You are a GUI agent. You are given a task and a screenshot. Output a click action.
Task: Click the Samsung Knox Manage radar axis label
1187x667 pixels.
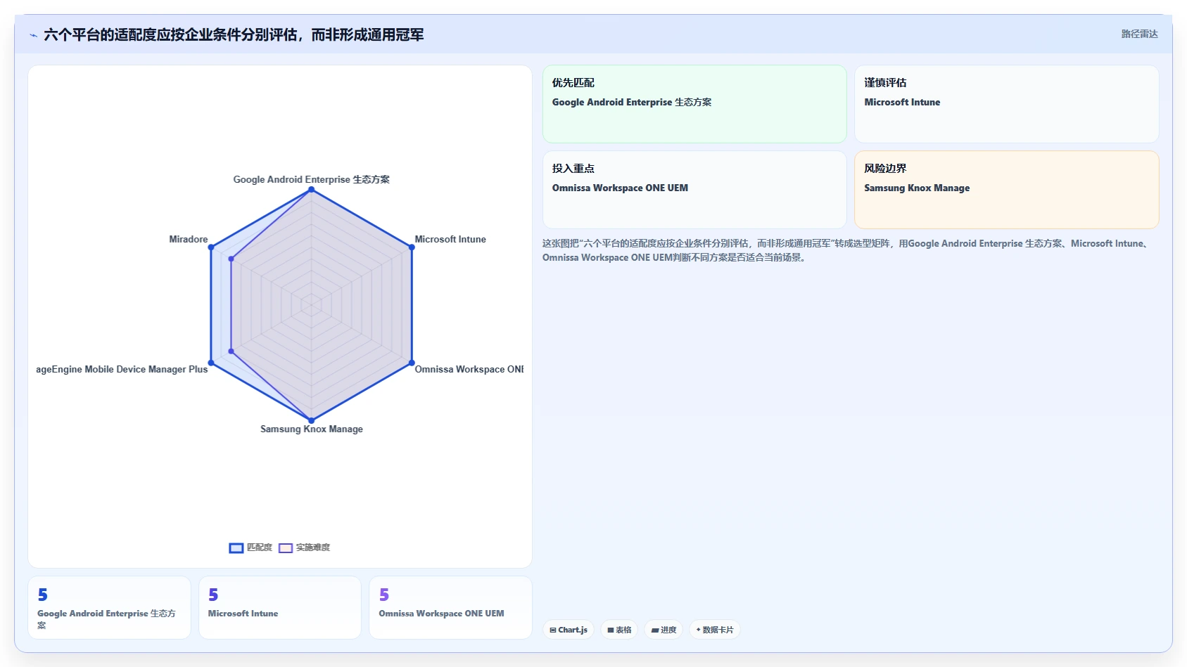[x=312, y=429]
